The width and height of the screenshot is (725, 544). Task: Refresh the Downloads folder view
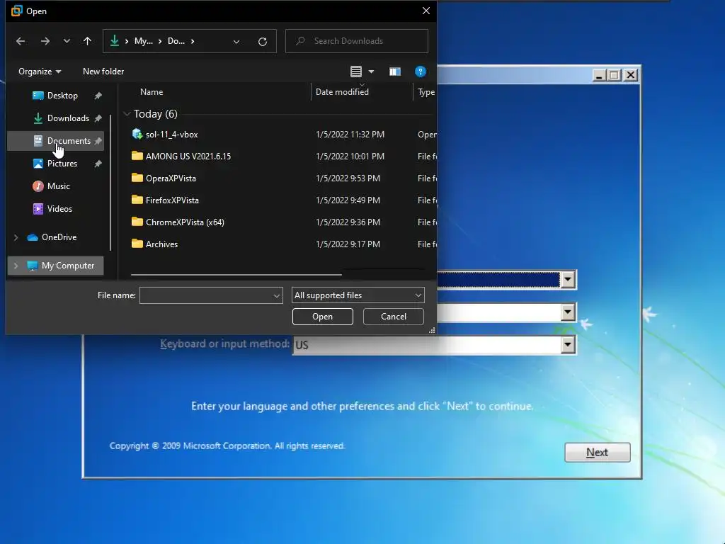(263, 42)
